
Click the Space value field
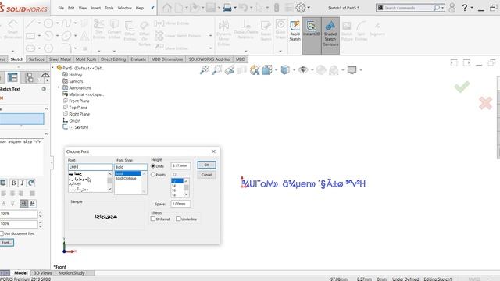point(180,204)
